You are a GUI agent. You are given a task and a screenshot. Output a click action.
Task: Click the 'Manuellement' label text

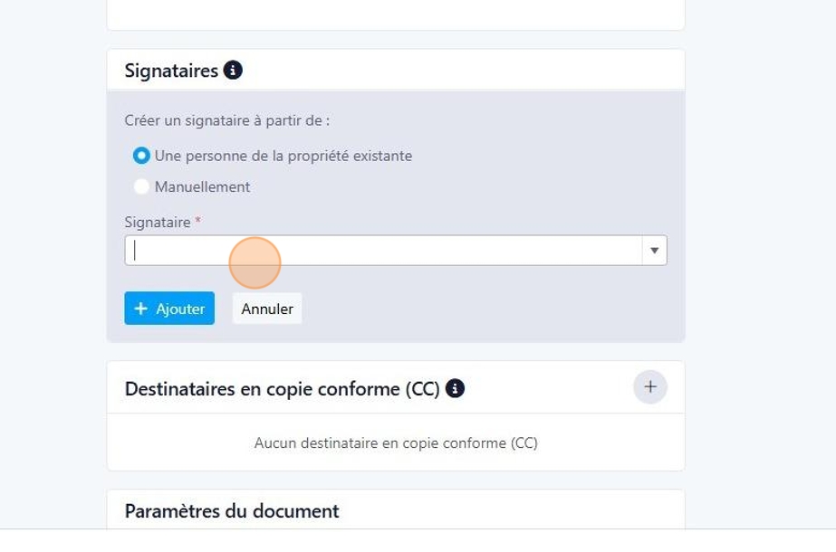202,186
